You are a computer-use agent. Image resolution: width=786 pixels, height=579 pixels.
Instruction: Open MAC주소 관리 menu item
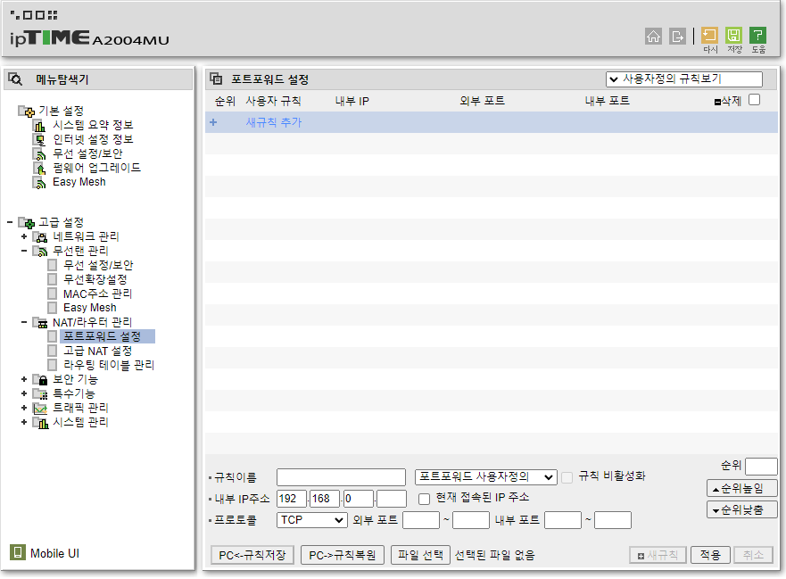point(97,294)
